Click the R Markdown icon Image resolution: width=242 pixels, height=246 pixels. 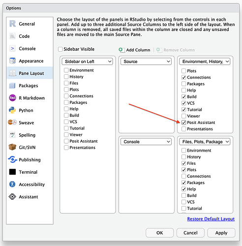point(12,98)
